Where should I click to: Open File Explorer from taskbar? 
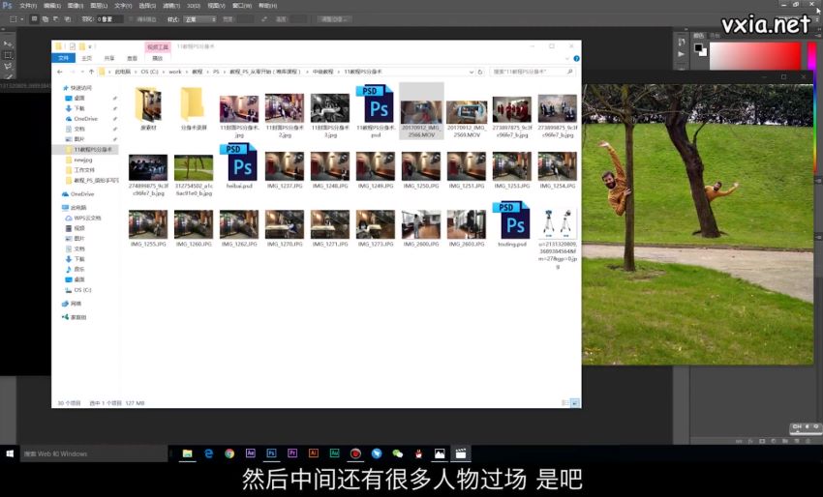tap(188, 453)
